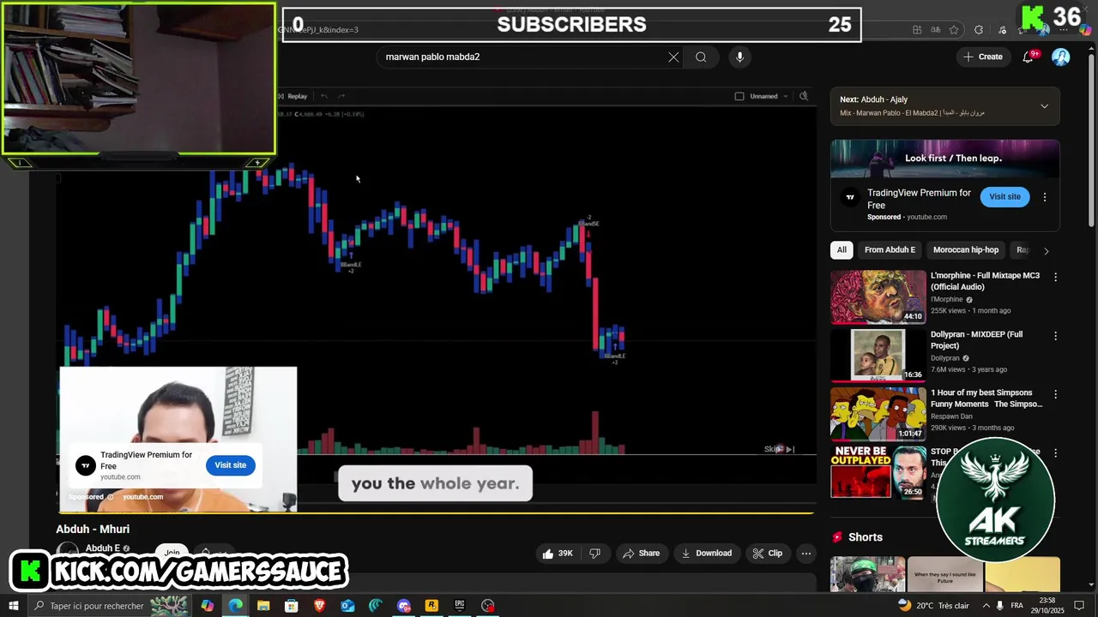
Task: Click the Windows taskbar search box
Action: 108,606
